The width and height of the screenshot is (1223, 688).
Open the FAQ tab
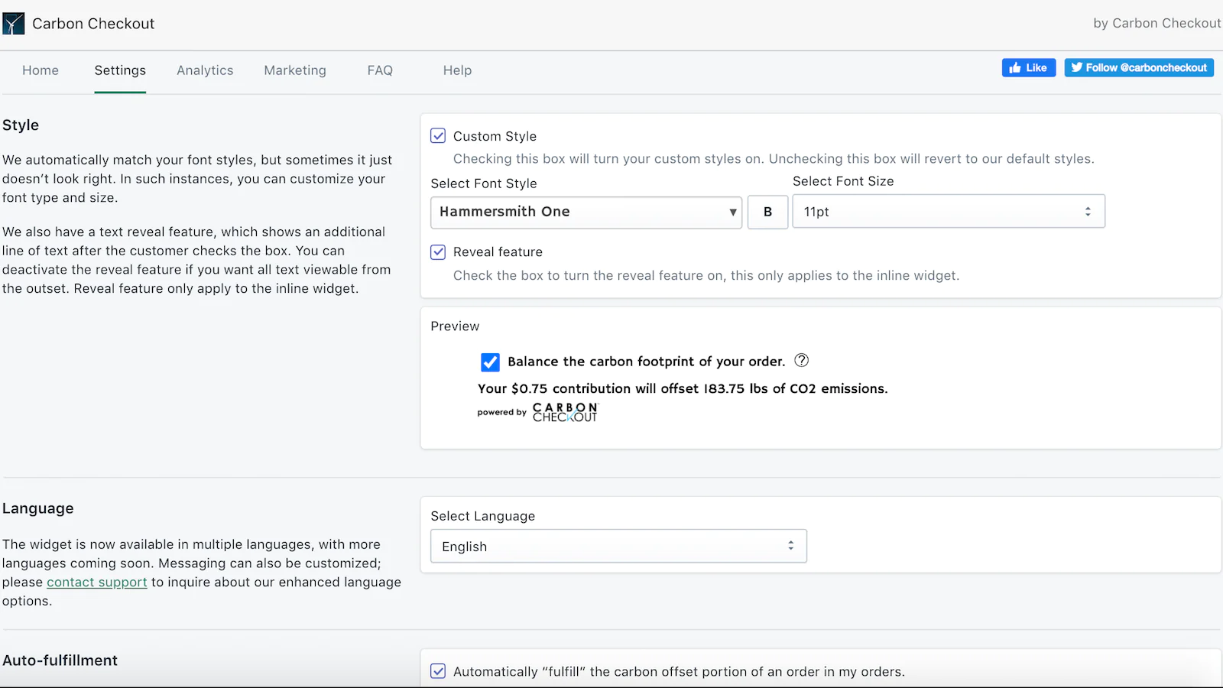pyautogui.click(x=380, y=70)
